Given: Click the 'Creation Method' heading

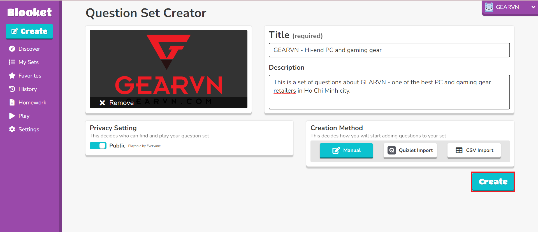Looking at the screenshot, I should click(x=337, y=128).
